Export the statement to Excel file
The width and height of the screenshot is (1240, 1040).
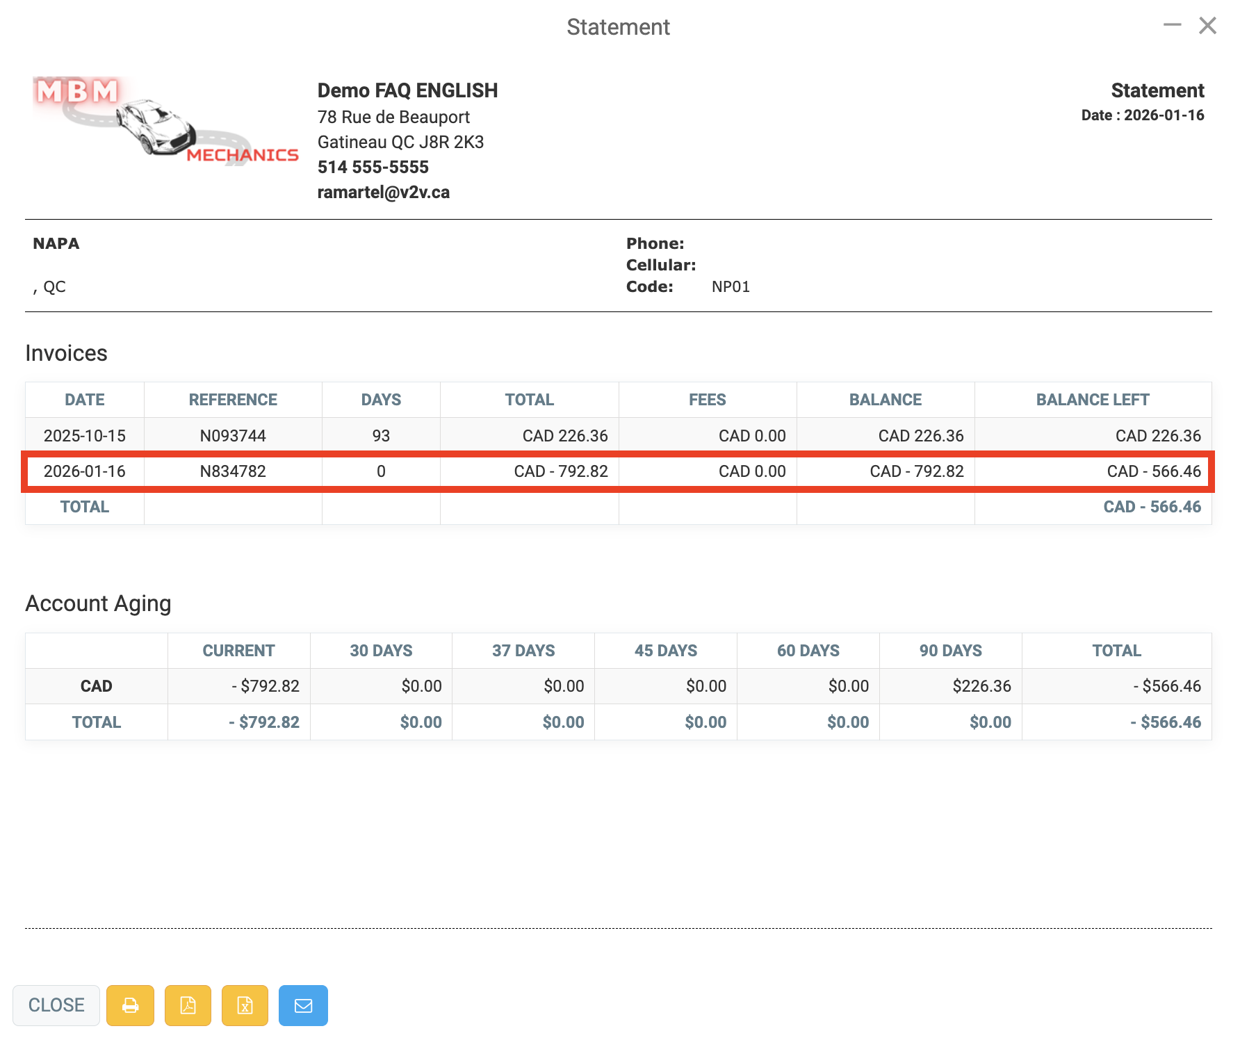tap(245, 1005)
